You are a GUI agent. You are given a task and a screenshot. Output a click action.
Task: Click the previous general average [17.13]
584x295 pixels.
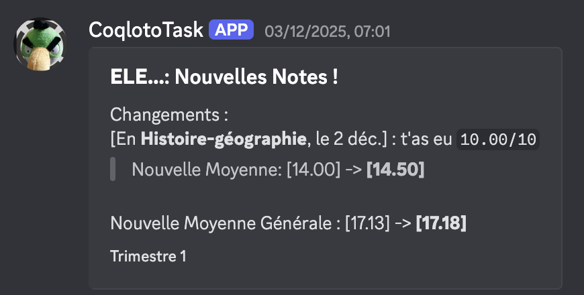367,224
